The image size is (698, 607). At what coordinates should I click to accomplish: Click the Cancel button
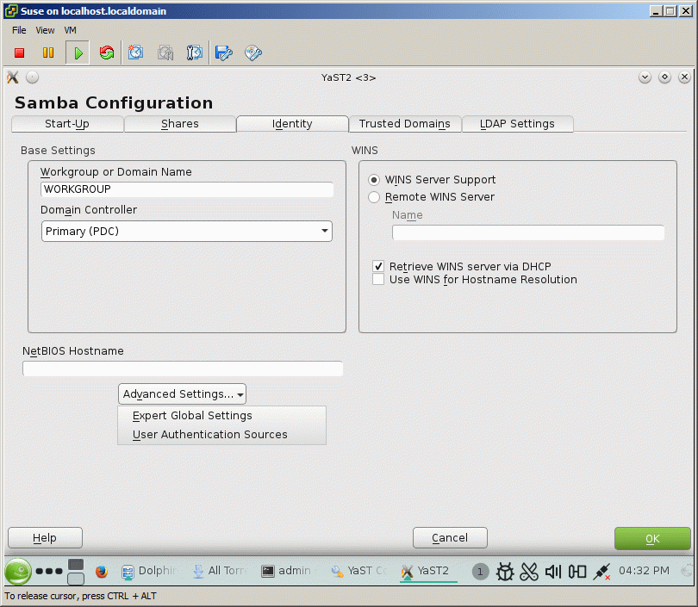pyautogui.click(x=450, y=538)
